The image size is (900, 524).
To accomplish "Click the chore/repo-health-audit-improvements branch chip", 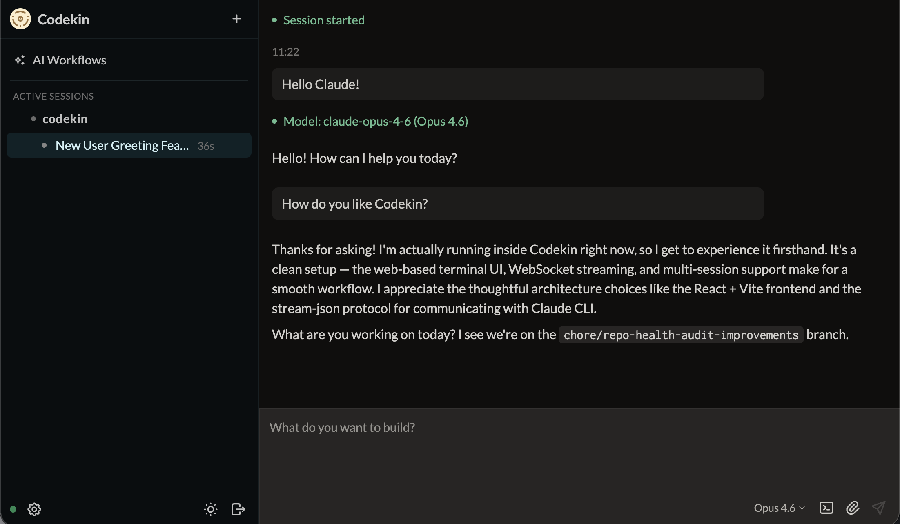I will pos(681,335).
